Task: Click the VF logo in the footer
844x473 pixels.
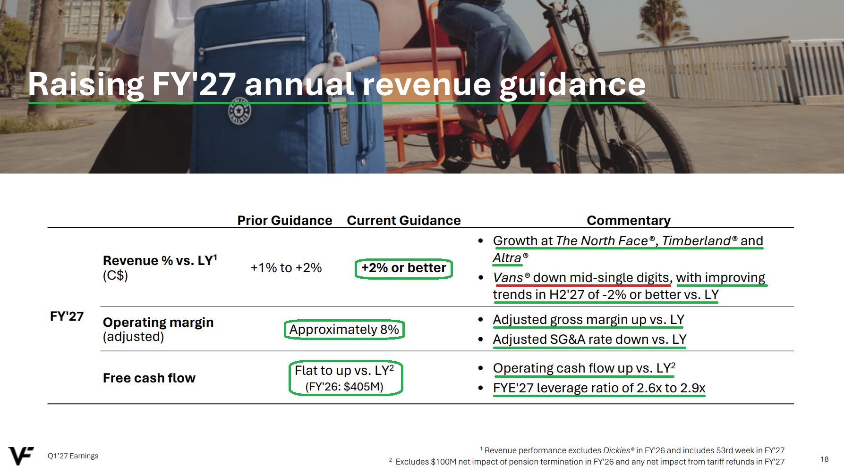Action: 21,456
